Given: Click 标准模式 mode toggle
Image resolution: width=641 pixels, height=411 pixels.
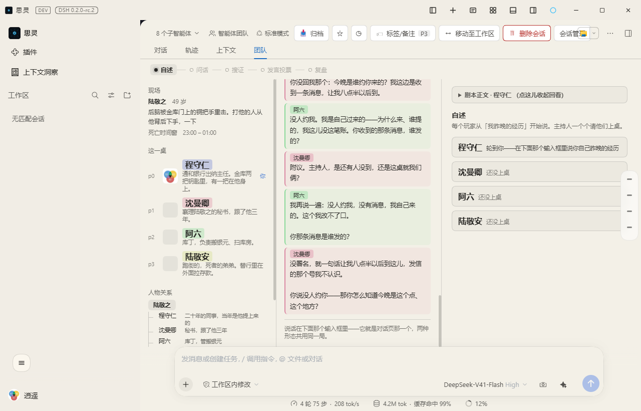Looking at the screenshot, I should [272, 34].
